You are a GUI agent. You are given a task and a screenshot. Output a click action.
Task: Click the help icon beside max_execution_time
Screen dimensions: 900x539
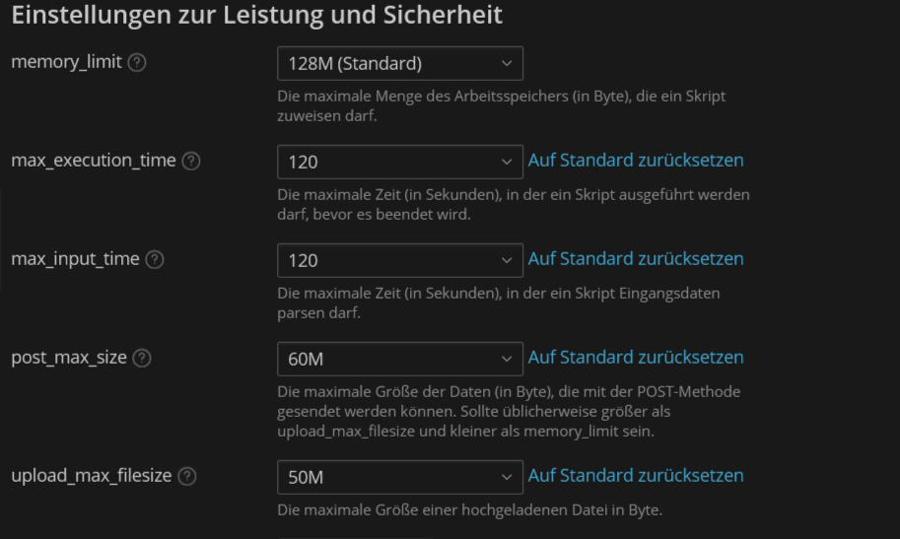click(191, 161)
